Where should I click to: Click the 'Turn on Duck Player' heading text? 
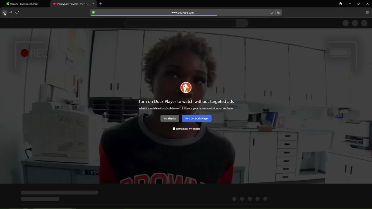click(x=186, y=102)
